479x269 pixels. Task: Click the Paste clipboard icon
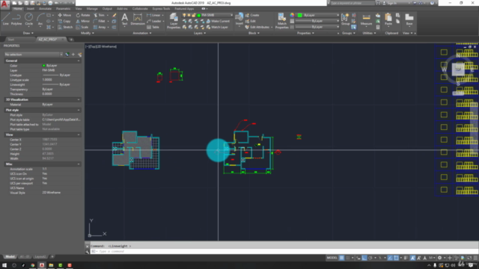coord(388,19)
